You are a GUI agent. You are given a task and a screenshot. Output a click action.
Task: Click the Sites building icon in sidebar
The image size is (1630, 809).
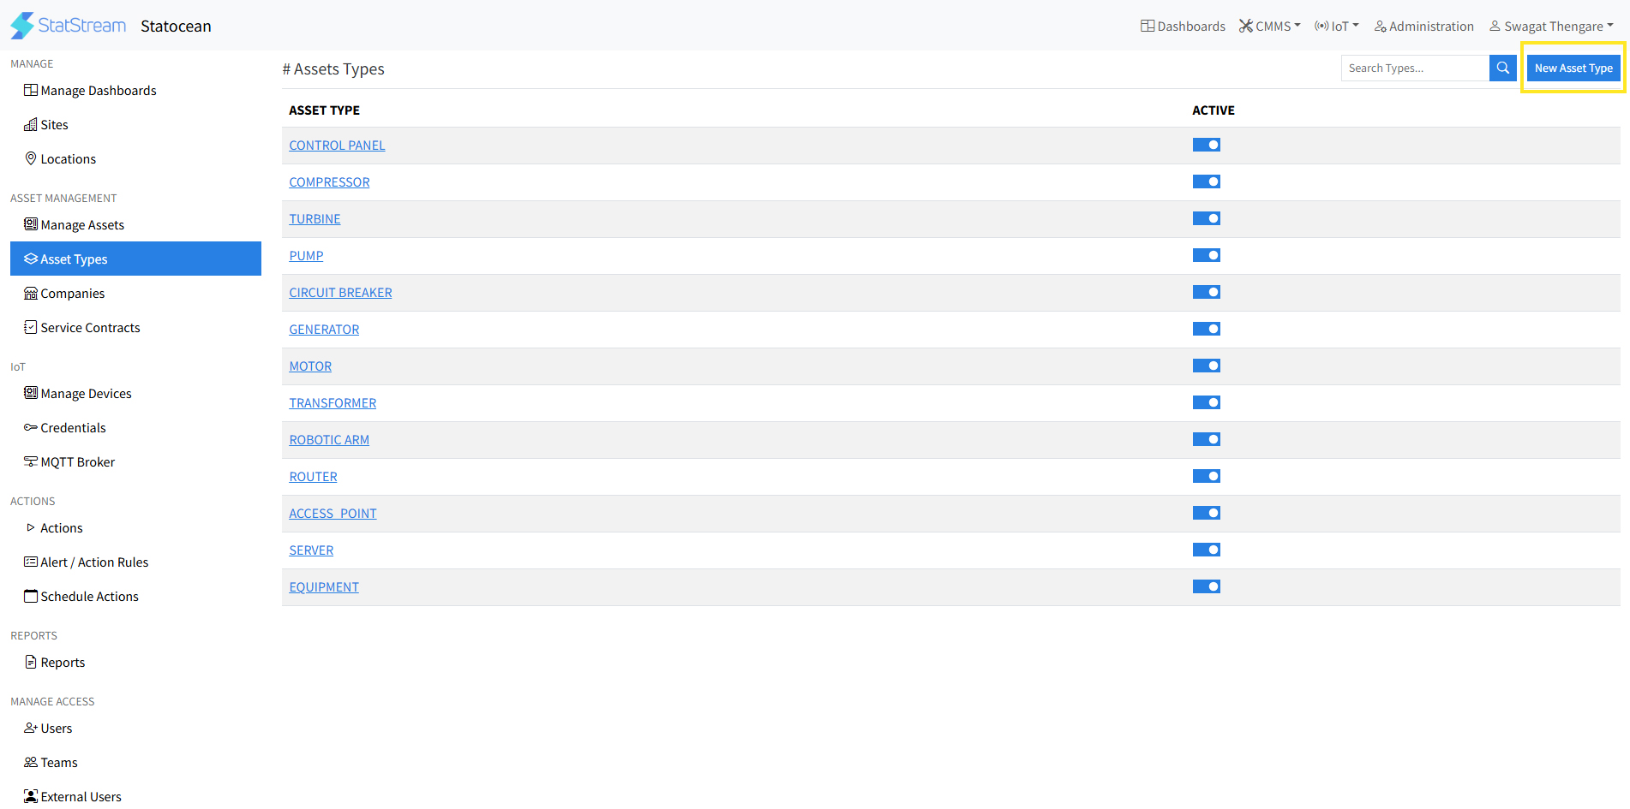coord(31,125)
